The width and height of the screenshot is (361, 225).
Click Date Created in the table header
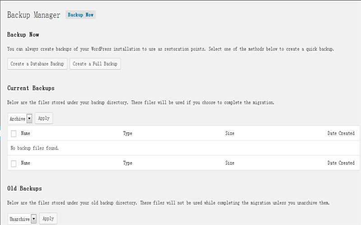[x=341, y=134]
